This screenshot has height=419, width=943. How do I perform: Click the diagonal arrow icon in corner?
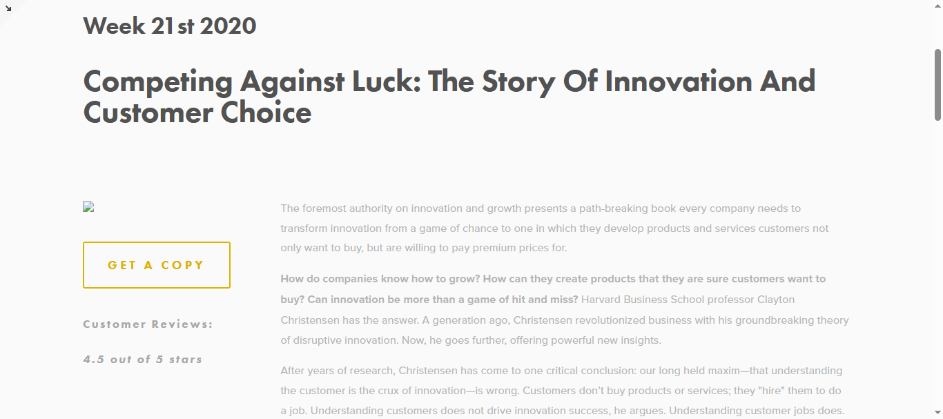click(x=8, y=8)
